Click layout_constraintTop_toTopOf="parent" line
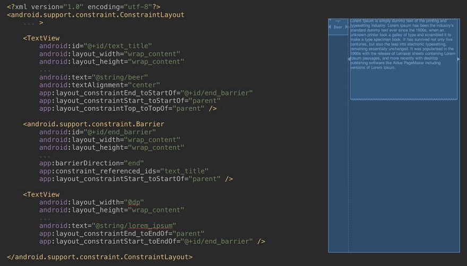The image size is (467, 266). click(128, 109)
